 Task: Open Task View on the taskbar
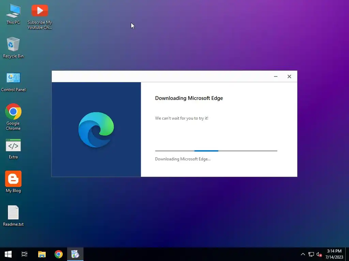coord(25,254)
